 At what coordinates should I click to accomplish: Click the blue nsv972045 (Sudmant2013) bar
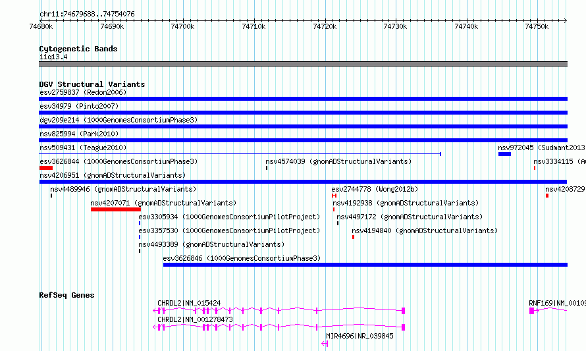pos(504,154)
